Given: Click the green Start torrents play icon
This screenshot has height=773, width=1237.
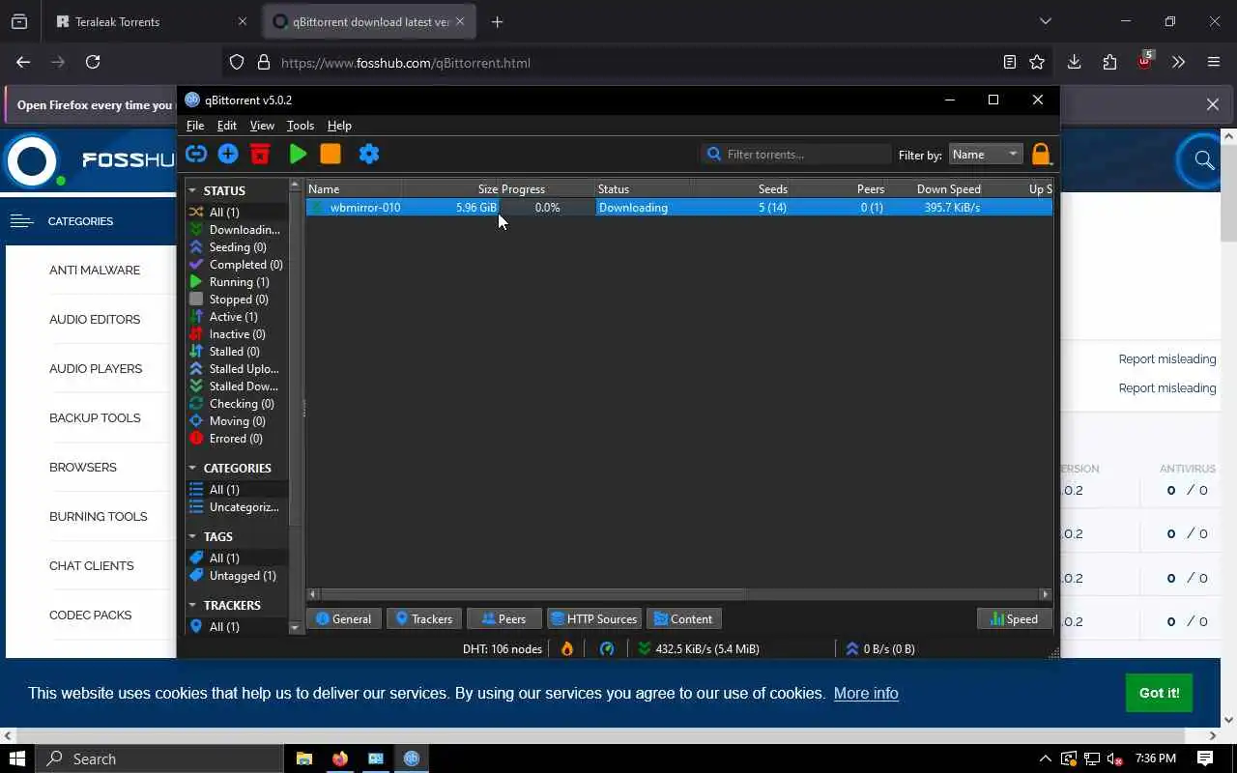Looking at the screenshot, I should click(298, 154).
